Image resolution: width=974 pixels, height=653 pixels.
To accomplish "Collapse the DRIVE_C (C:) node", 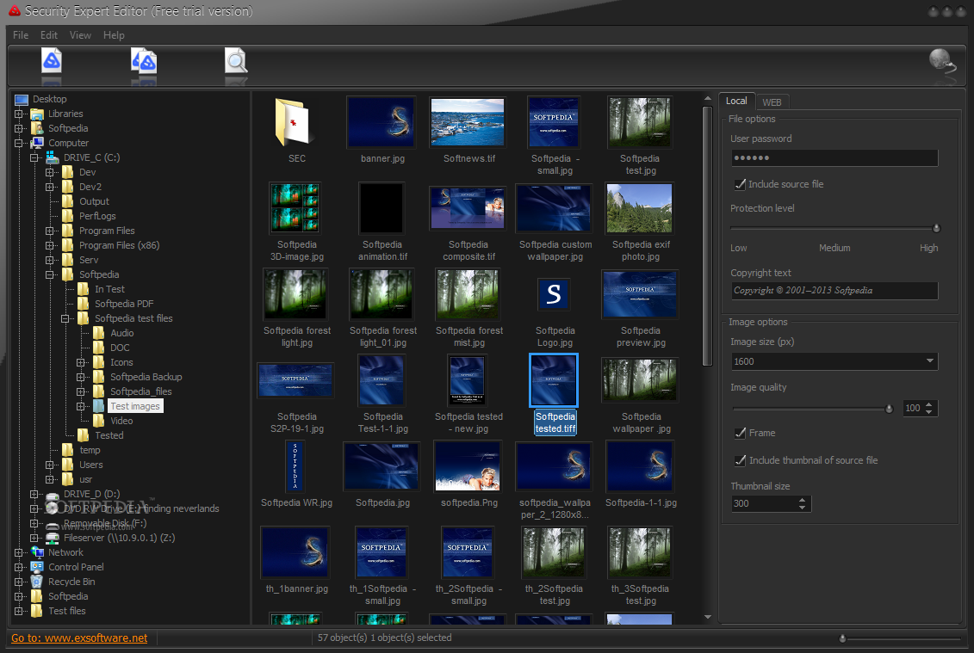I will pos(34,157).
